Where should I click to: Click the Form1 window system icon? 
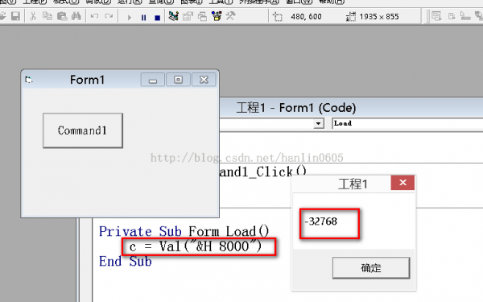pyautogui.click(x=29, y=80)
